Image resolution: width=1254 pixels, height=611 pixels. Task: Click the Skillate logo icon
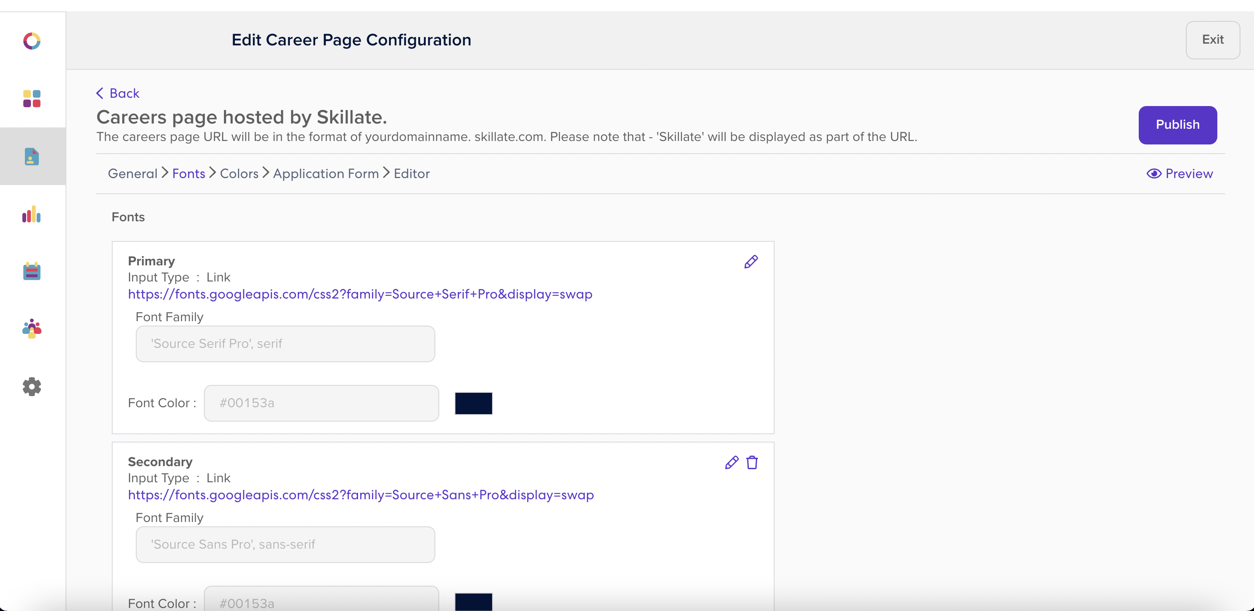click(31, 41)
